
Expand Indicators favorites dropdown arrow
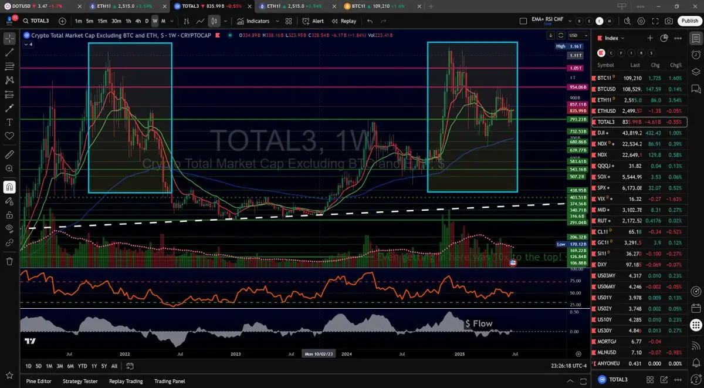click(277, 21)
